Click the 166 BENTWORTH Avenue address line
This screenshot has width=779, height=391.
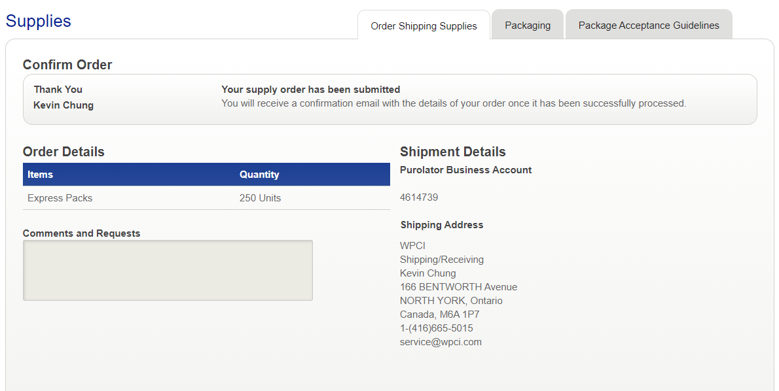coord(458,287)
